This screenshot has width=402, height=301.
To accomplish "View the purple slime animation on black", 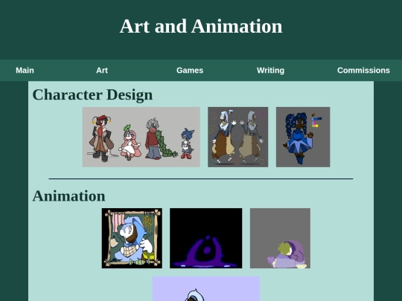I will click(x=206, y=238).
